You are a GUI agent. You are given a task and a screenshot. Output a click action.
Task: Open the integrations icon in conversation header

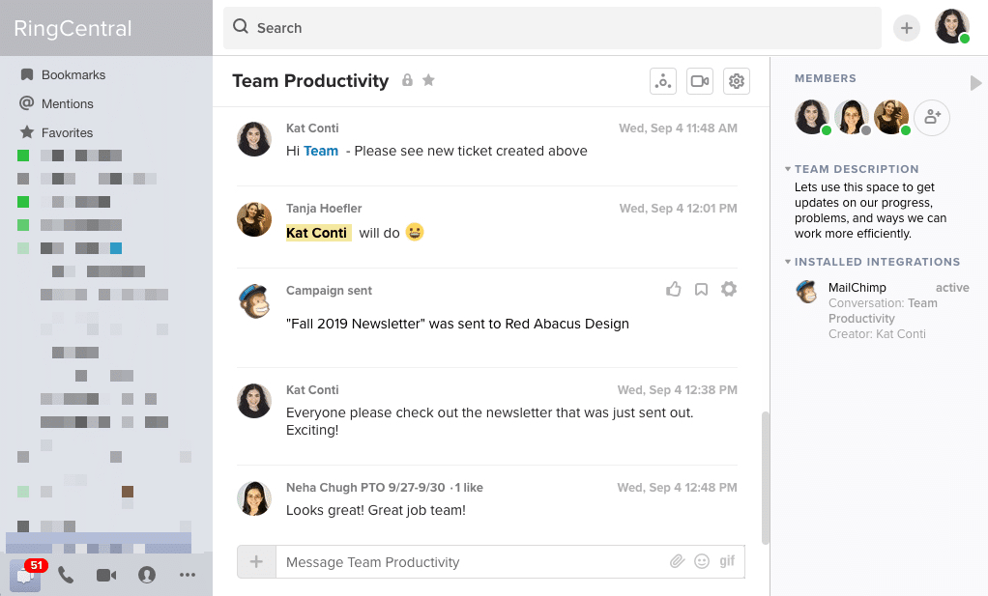point(662,81)
